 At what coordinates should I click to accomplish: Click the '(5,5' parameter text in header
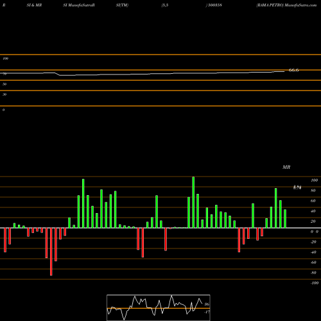click(165, 5)
